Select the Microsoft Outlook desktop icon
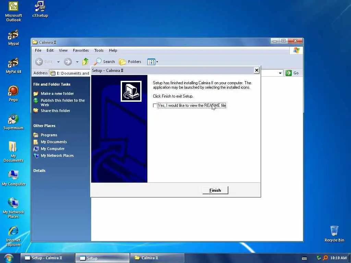 pyautogui.click(x=13, y=11)
